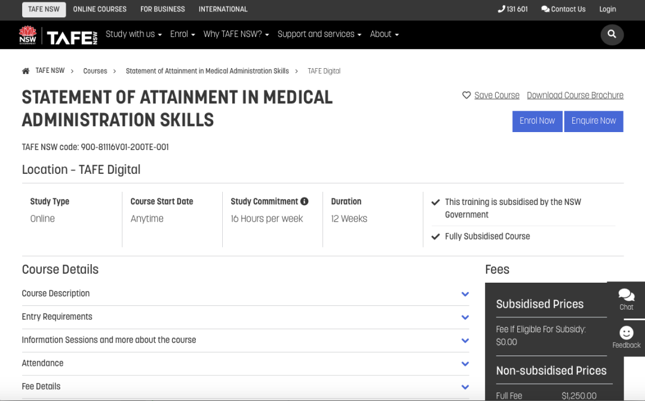The height and width of the screenshot is (401, 645).
Task: Click the home icon in breadcrumb
Action: point(26,71)
